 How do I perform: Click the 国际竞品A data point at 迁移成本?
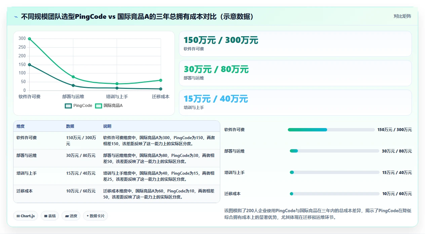pos(161,80)
